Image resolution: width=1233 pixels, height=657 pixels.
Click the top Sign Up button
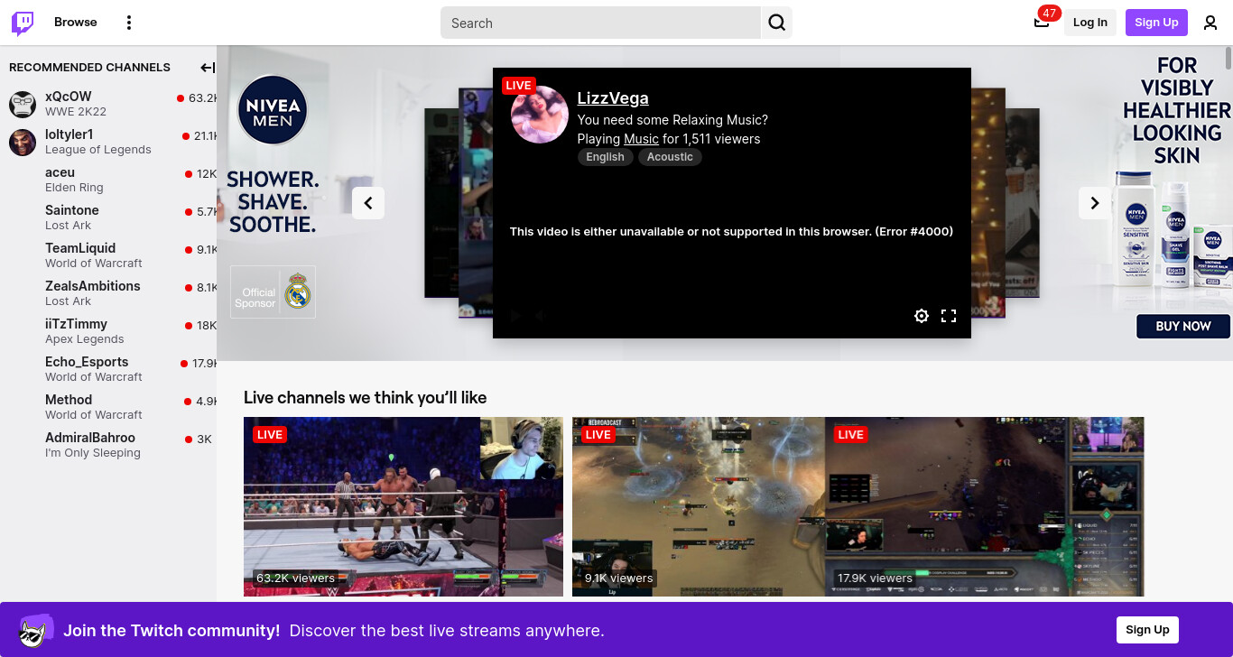click(x=1156, y=23)
